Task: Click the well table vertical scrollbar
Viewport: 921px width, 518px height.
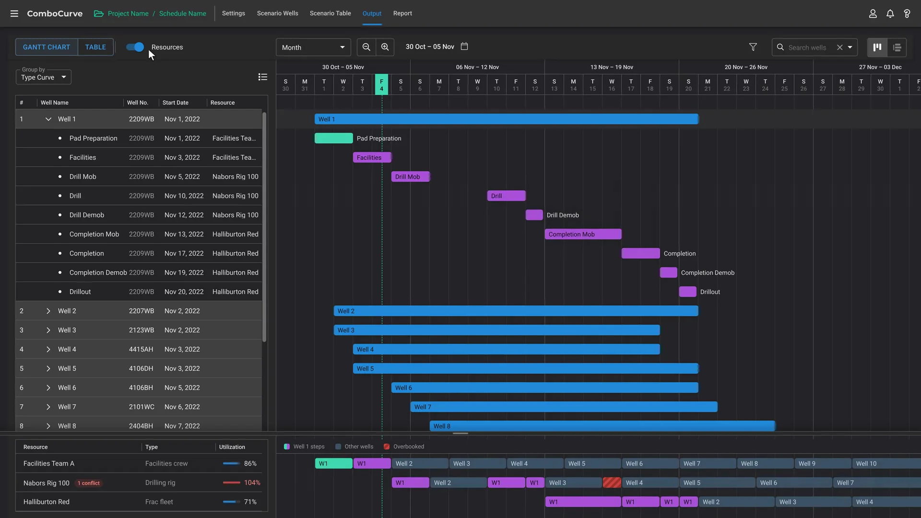Action: pos(264,227)
